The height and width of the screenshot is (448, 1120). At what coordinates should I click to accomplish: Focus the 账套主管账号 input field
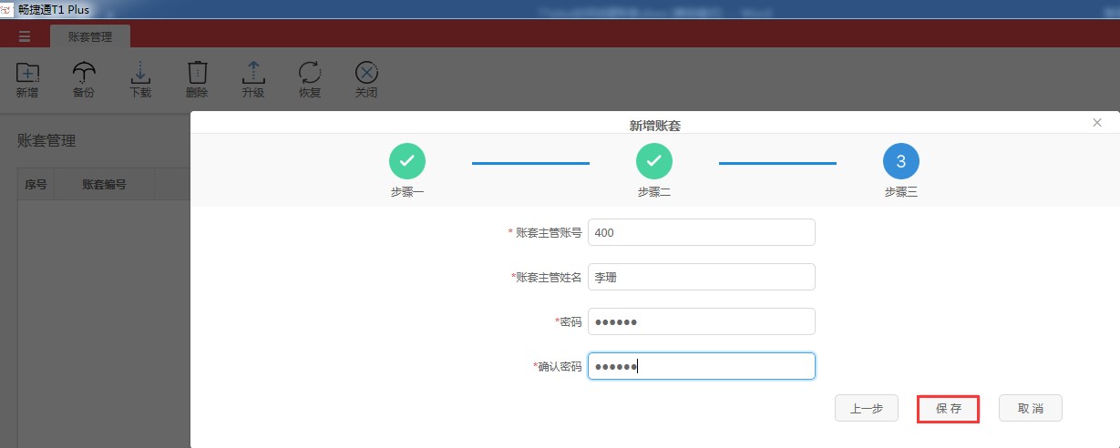(702, 232)
